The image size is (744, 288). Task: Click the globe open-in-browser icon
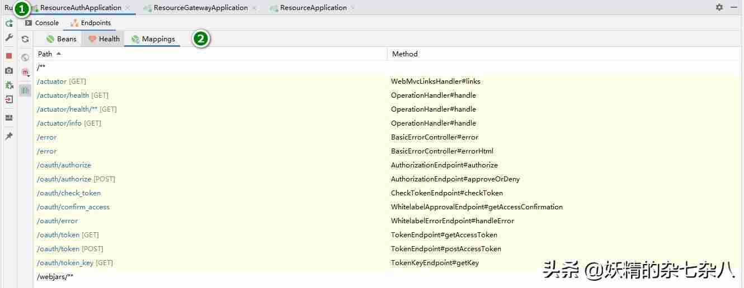(25, 57)
